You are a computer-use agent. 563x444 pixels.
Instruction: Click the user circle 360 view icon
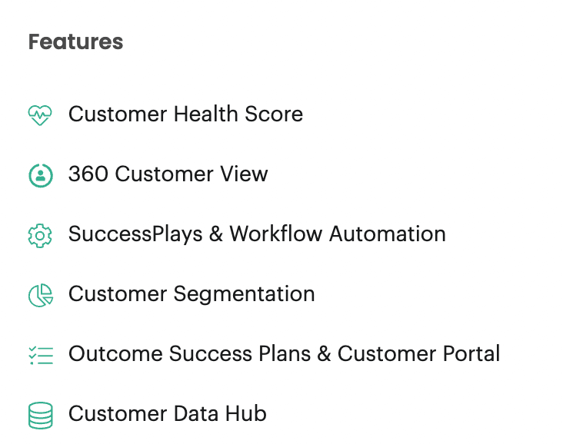41,175
